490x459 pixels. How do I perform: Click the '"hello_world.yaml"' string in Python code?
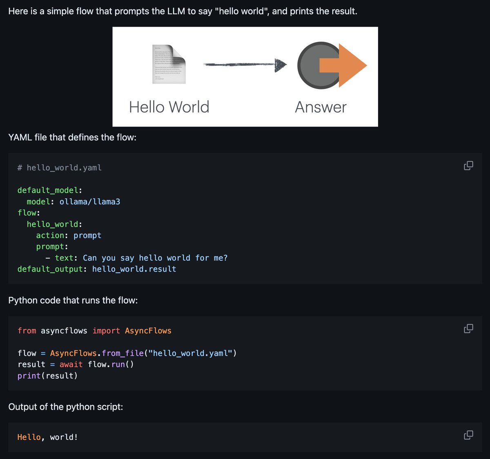[x=190, y=353]
